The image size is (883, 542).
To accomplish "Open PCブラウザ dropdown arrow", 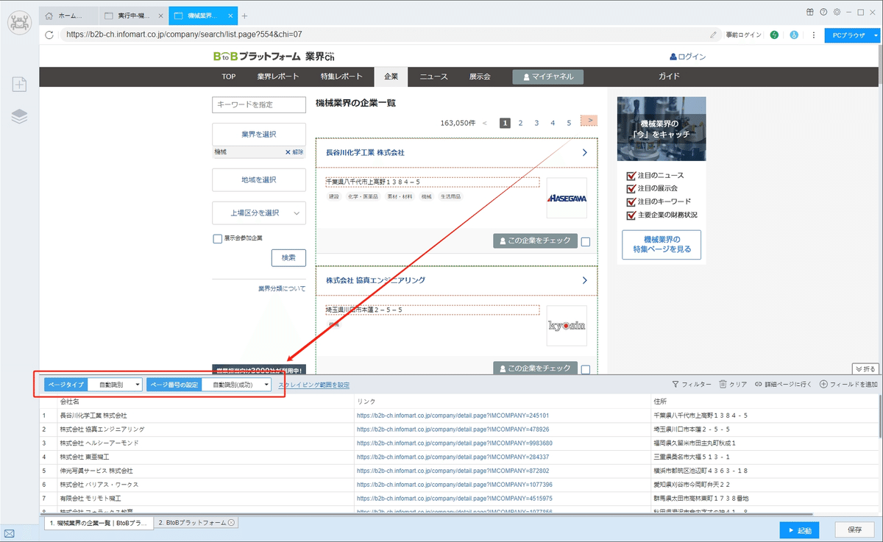I will click(876, 35).
